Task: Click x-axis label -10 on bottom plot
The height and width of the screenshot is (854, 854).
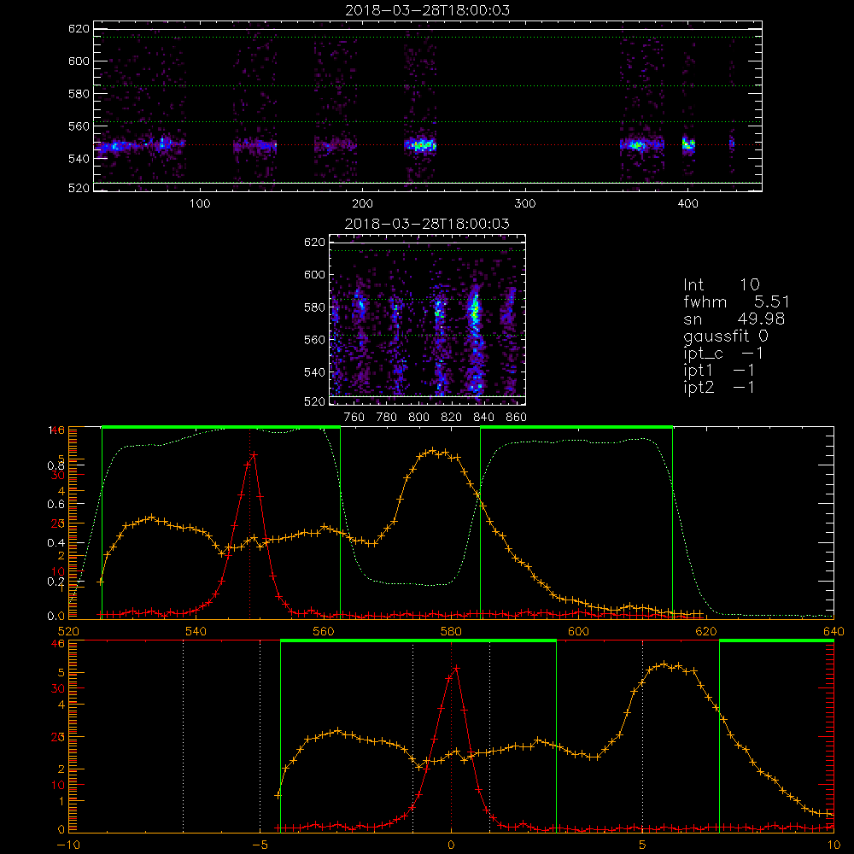Action: click(x=67, y=845)
